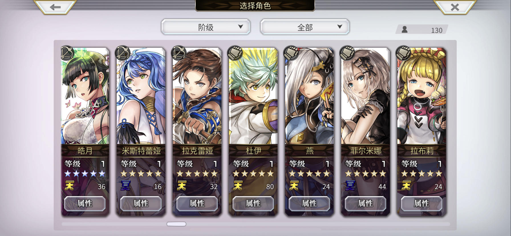Click the bow weapon icon on 皓月's card

[x=67, y=53]
